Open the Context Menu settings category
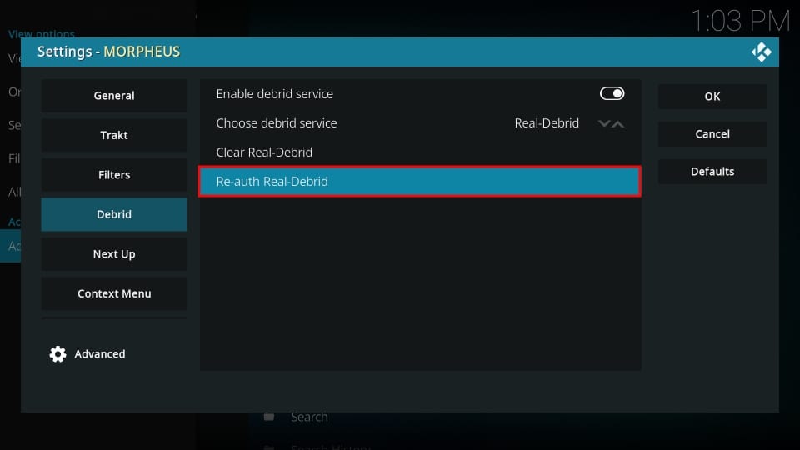800x450 pixels. click(114, 293)
